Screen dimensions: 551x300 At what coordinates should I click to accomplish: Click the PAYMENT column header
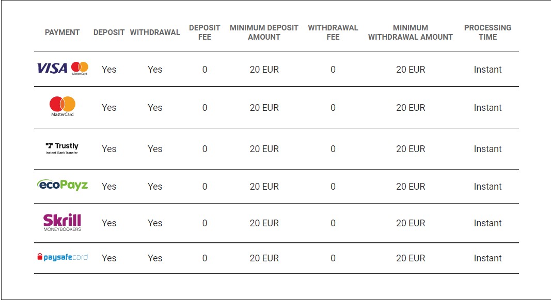62,32
